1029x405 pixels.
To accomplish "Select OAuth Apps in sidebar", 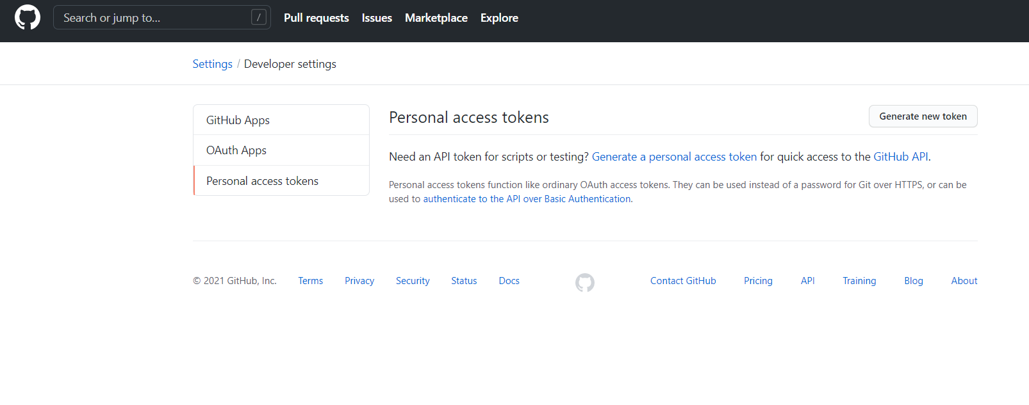I will tap(236, 150).
